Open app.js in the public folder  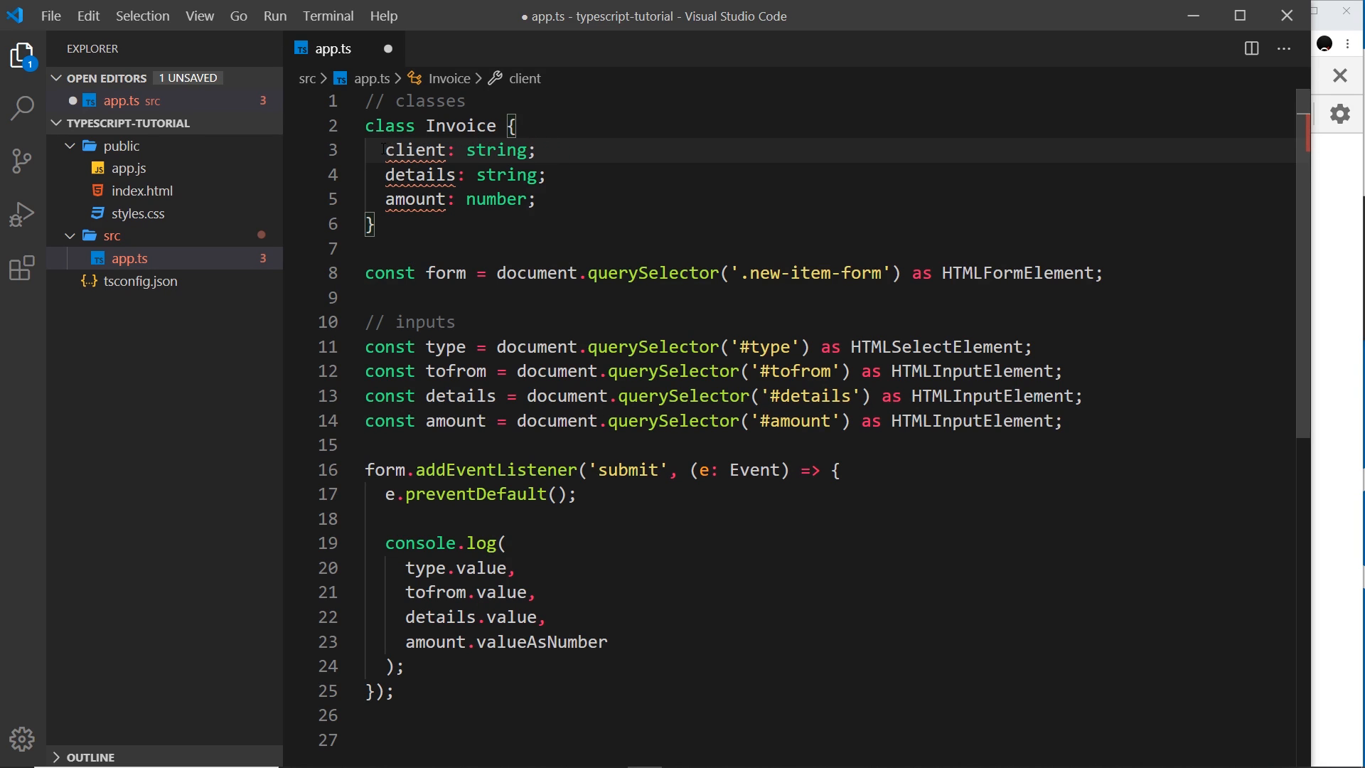[x=128, y=169]
